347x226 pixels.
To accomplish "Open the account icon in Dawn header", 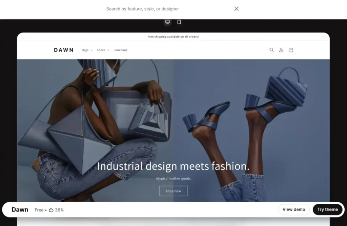I will pos(281,50).
